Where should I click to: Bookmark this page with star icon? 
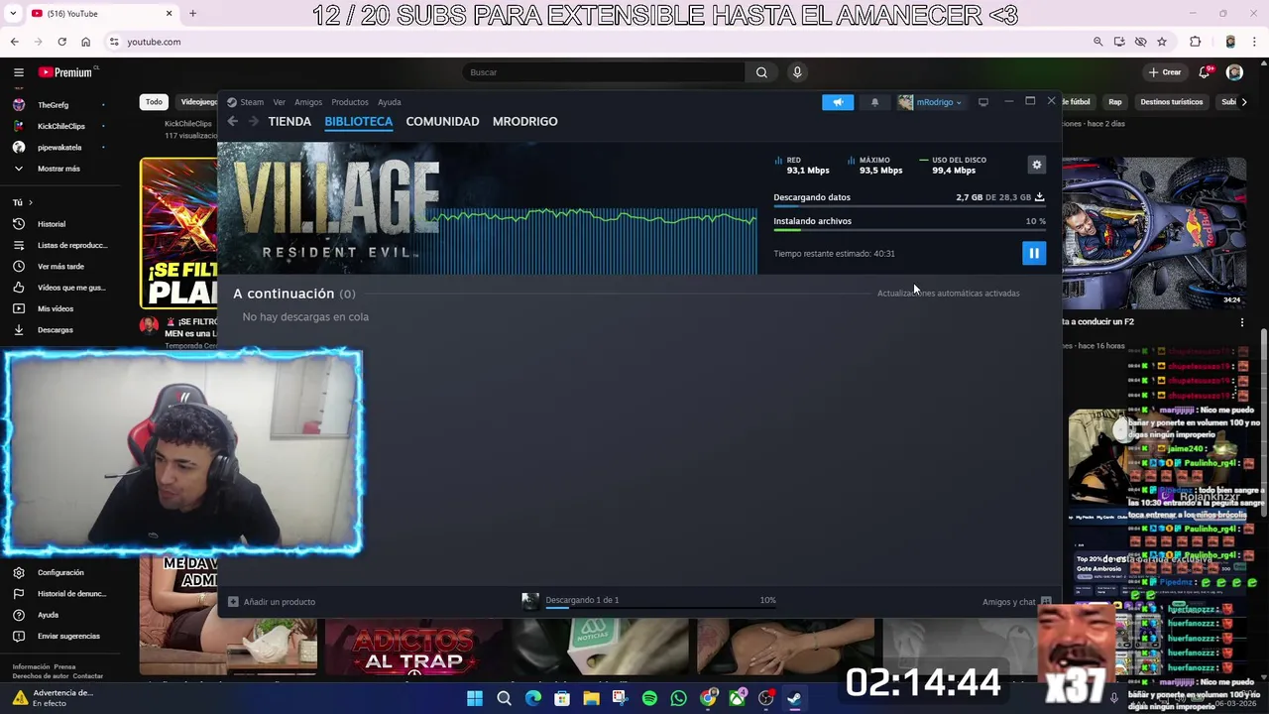(1162, 42)
